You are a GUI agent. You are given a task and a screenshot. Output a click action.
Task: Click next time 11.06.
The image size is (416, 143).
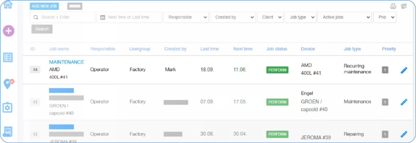pyautogui.click(x=240, y=70)
